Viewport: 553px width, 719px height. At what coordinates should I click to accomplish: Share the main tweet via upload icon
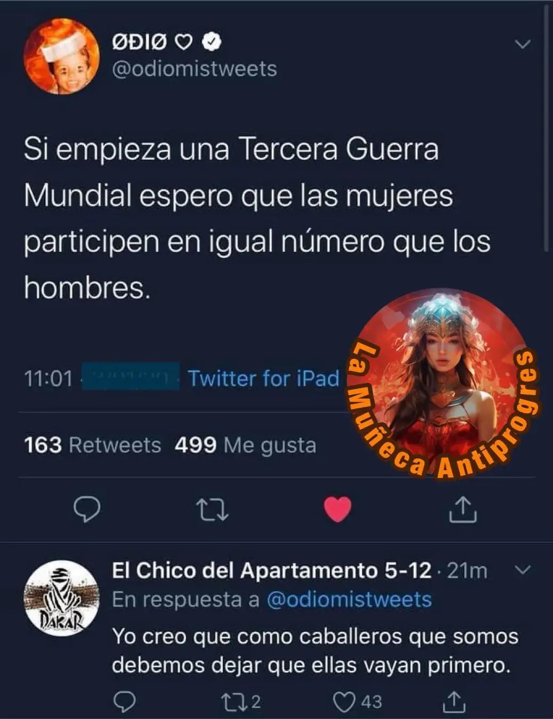pos(462,509)
